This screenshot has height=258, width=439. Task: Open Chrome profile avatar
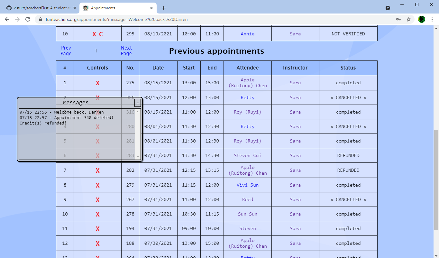point(422,19)
